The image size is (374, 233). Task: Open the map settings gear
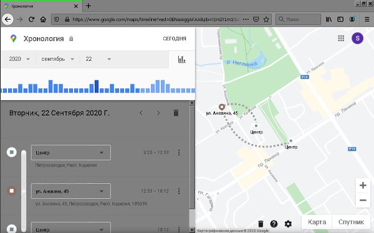pyautogui.click(x=288, y=224)
